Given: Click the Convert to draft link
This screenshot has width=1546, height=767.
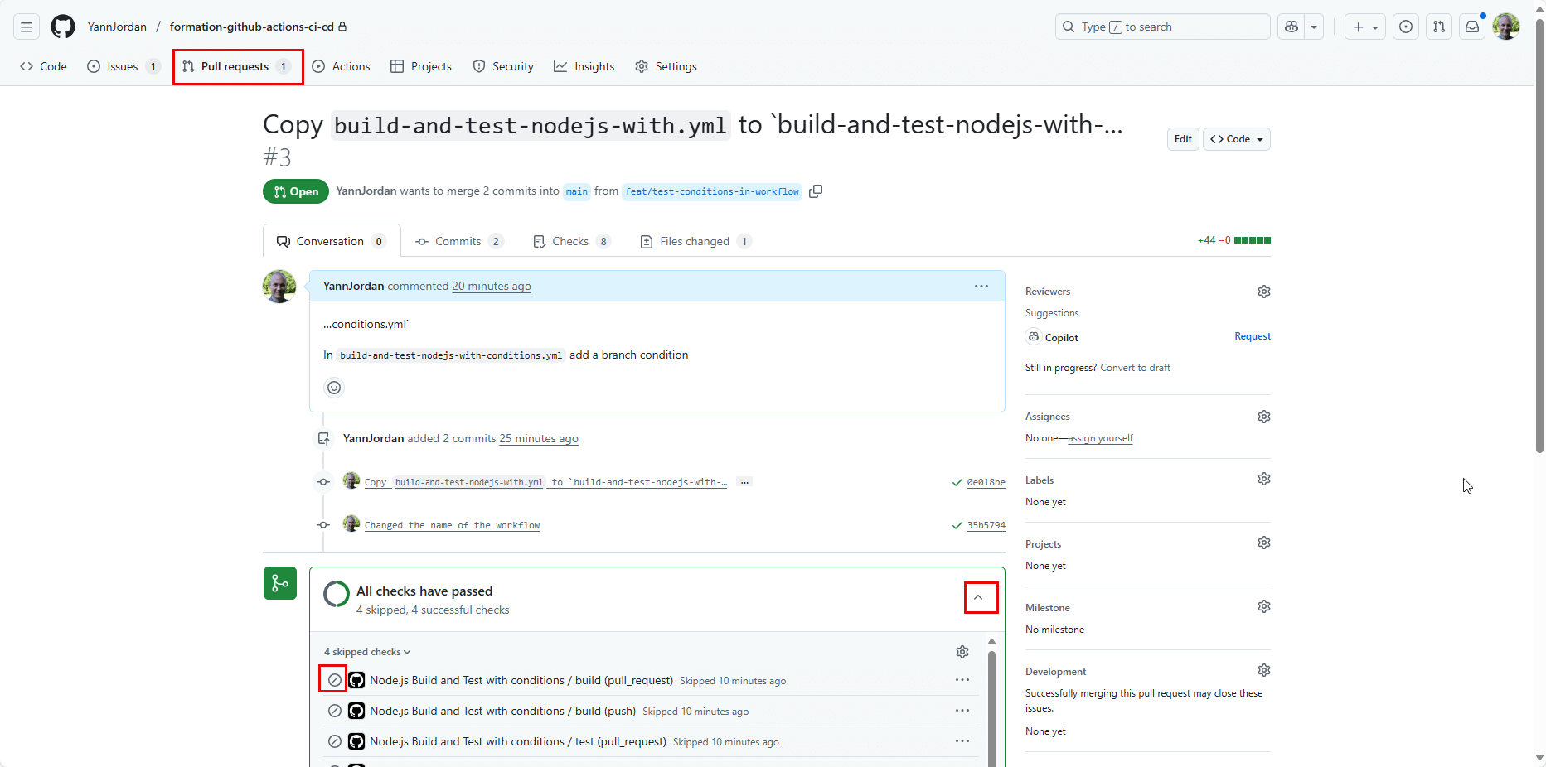Looking at the screenshot, I should click(x=1135, y=368).
